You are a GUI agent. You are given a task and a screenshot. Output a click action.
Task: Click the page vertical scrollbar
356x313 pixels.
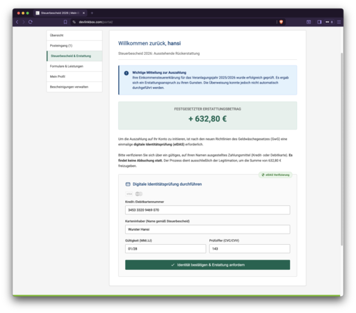341,149
